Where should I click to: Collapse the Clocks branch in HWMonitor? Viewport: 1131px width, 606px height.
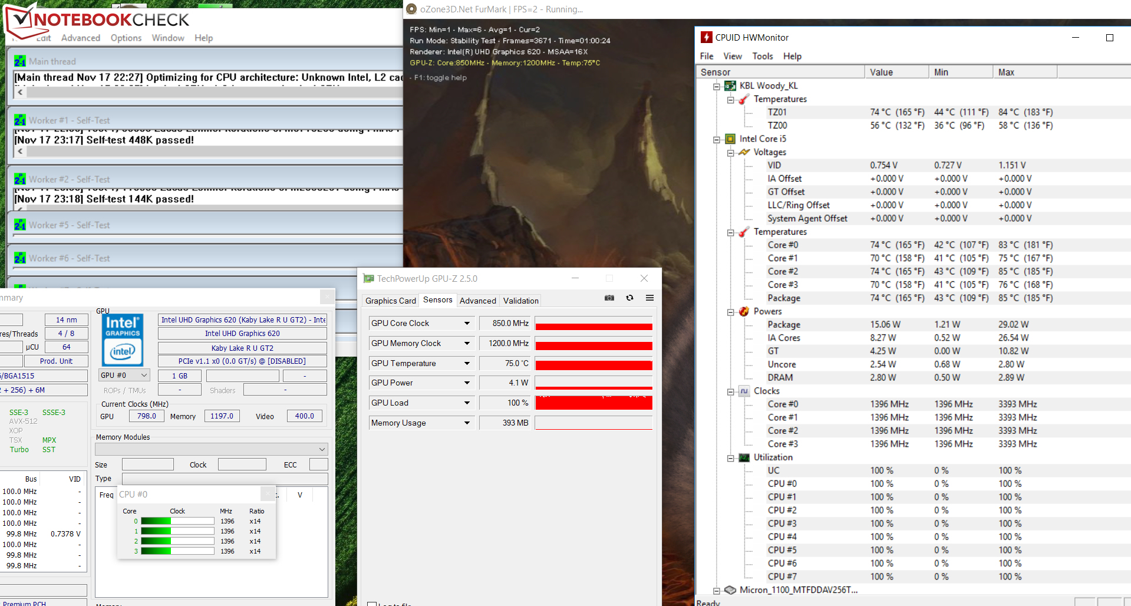(x=731, y=391)
